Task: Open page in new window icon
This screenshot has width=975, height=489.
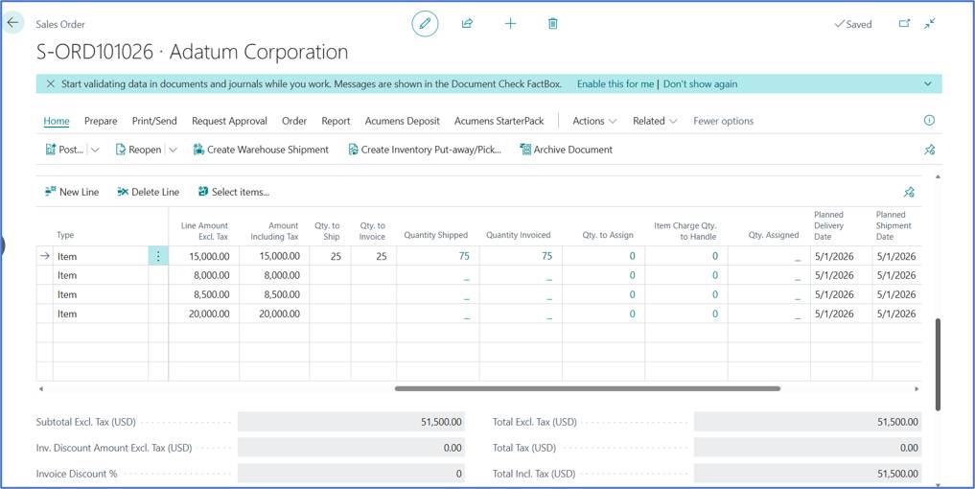Action: point(905,24)
